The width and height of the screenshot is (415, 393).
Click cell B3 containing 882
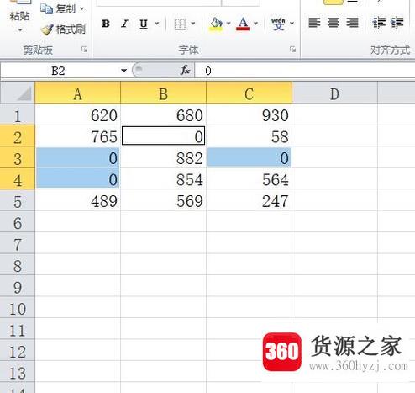164,157
